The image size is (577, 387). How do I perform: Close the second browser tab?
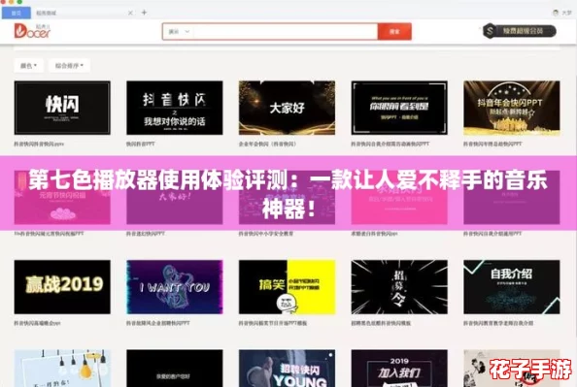(130, 13)
